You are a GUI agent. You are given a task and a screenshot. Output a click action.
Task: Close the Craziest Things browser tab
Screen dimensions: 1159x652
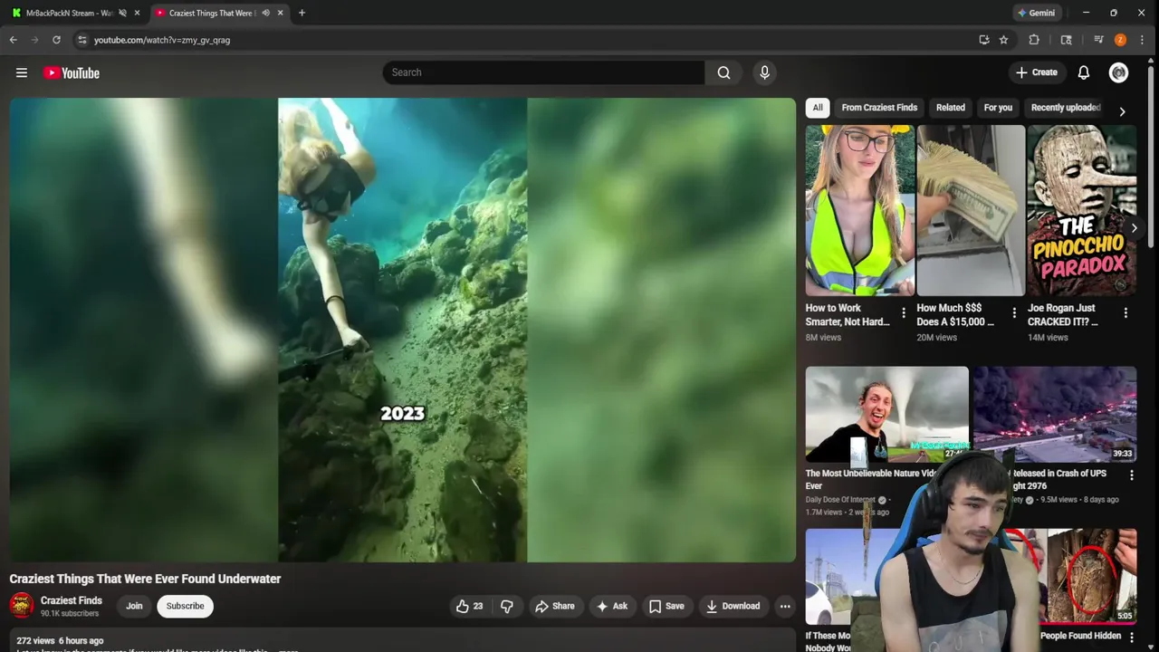tap(281, 13)
